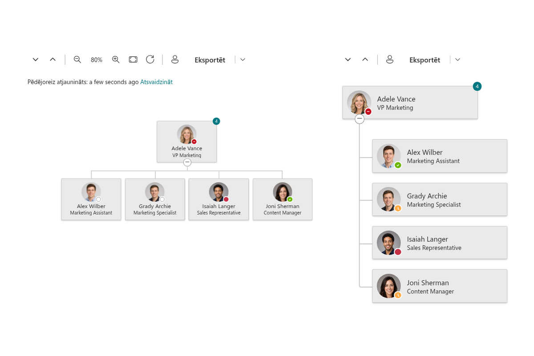The image size is (534, 356).
Task: Click offline status dot on left Alex Wilber
Action: point(98,199)
